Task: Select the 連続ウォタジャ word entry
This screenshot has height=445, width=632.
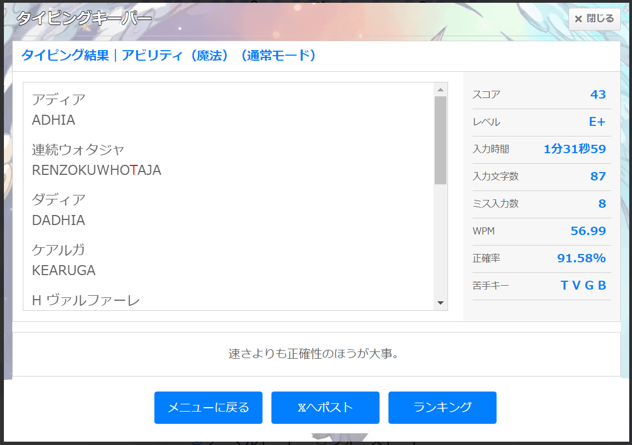Action: tap(78, 149)
